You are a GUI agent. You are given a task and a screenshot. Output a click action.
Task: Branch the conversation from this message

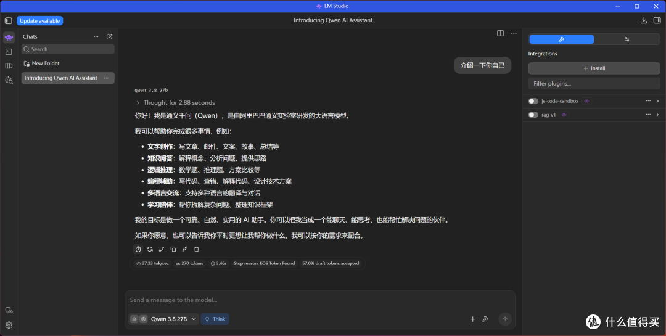pyautogui.click(x=162, y=249)
